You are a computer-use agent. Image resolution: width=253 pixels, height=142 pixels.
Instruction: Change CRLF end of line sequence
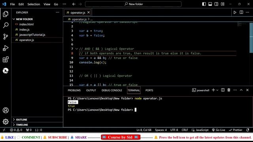(x=185, y=130)
